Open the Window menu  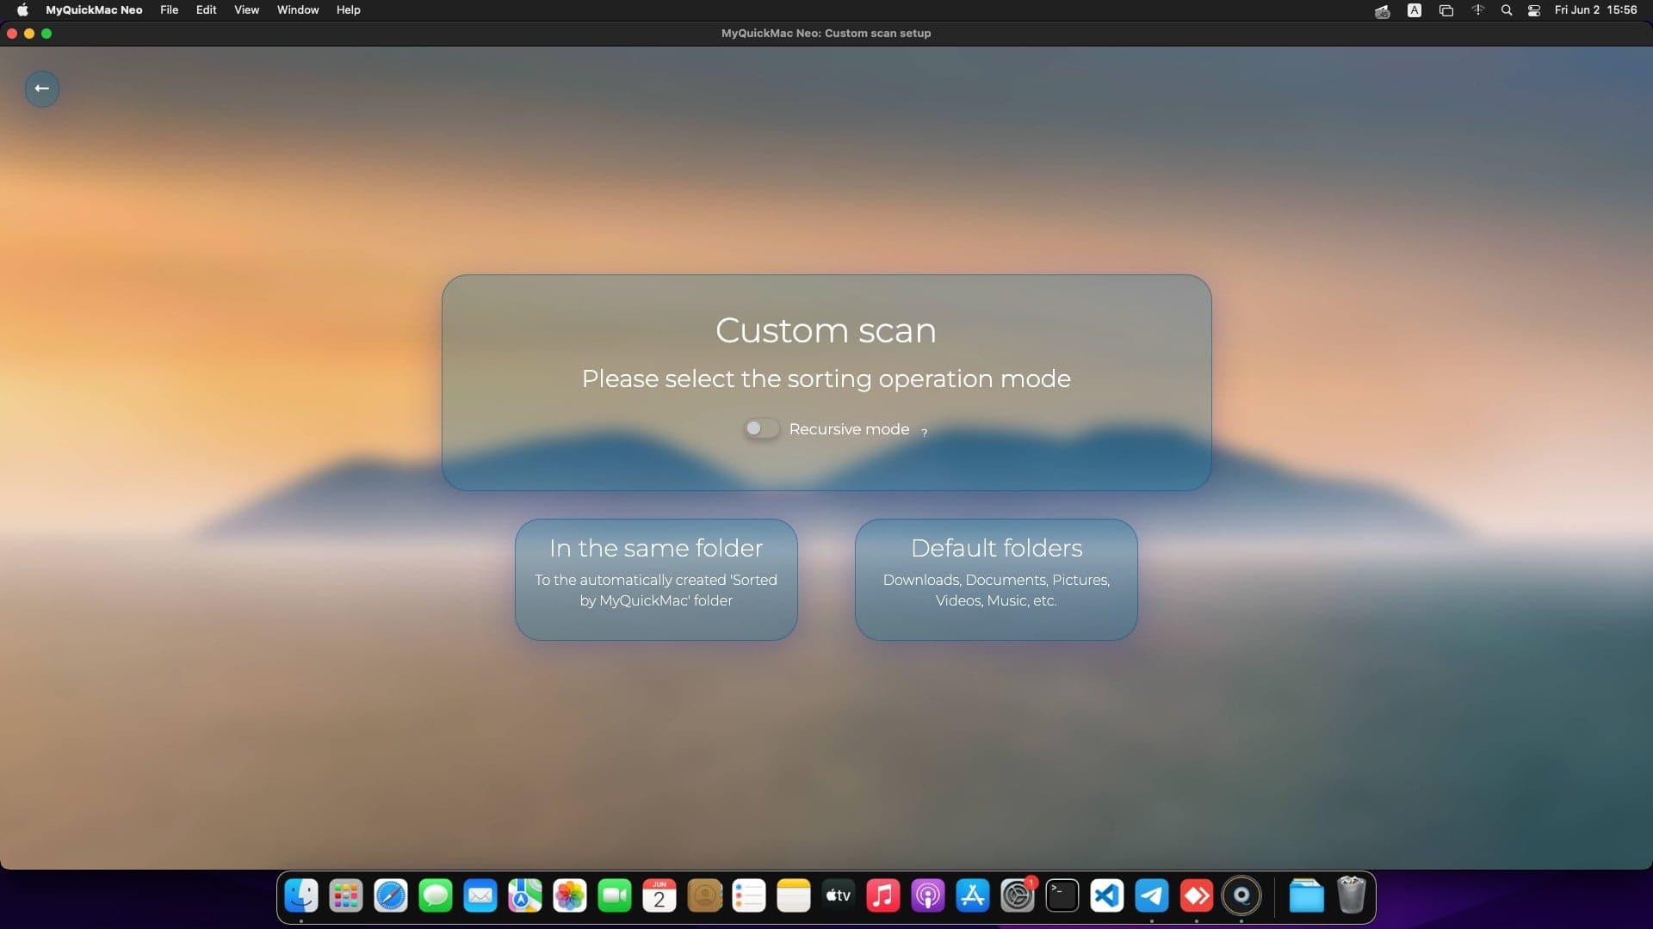298,10
